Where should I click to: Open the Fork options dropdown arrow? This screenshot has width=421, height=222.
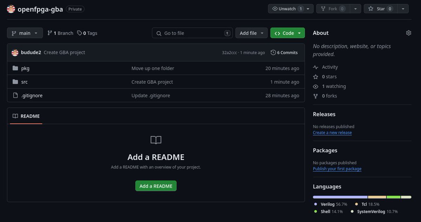point(355,9)
